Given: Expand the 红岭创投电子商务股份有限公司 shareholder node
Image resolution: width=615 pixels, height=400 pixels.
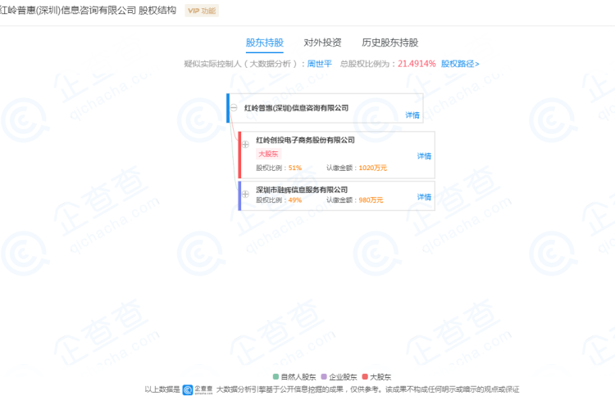Looking at the screenshot, I should pos(245,145).
